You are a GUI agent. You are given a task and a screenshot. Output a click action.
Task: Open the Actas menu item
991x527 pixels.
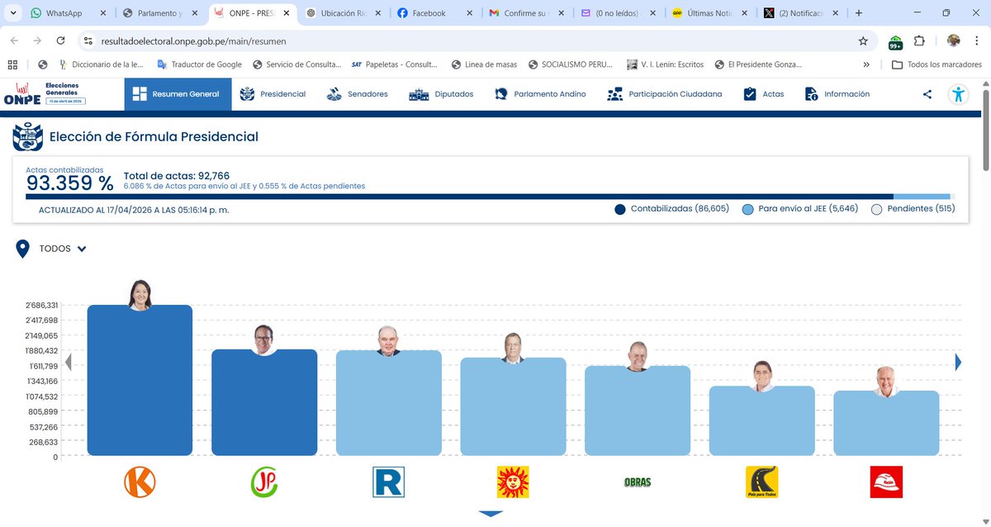(x=764, y=94)
